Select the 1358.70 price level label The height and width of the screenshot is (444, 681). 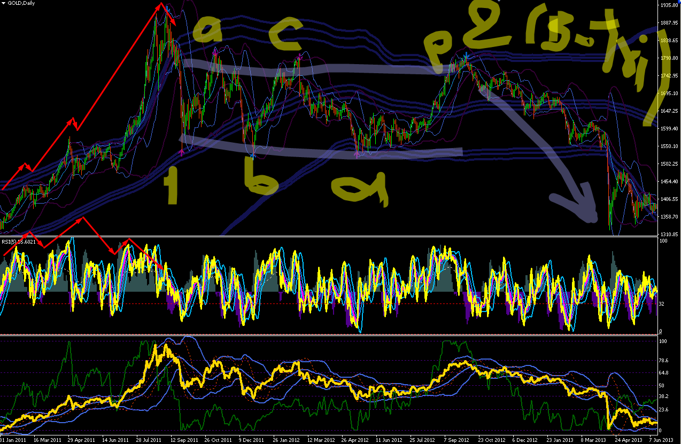pos(668,217)
